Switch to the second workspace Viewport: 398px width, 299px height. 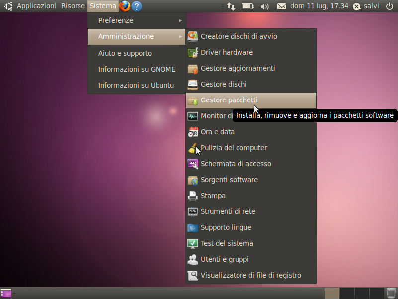pyautogui.click(x=347, y=293)
